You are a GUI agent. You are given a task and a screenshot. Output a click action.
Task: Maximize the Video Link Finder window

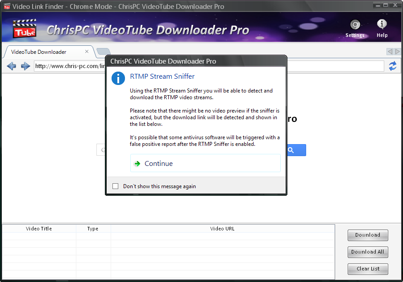[x=386, y=5]
